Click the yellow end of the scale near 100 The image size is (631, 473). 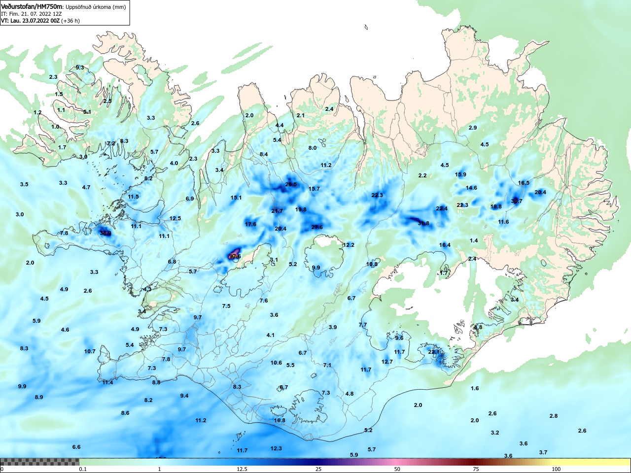coord(592,462)
